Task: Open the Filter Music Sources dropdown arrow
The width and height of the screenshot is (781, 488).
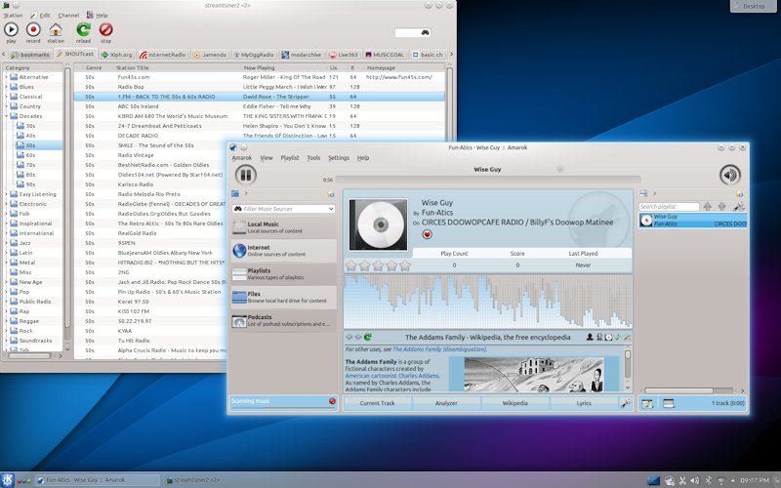Action: pyautogui.click(x=331, y=209)
